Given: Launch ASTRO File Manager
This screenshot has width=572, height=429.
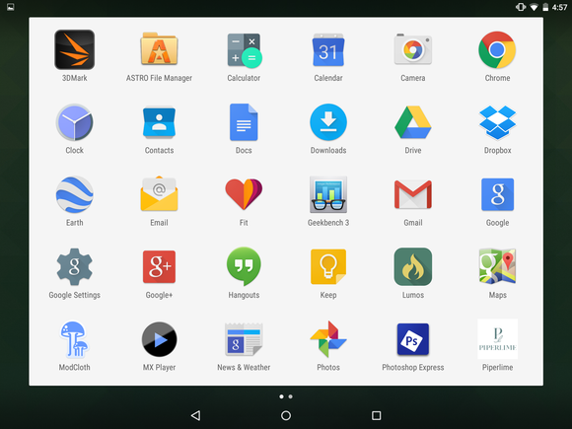Looking at the screenshot, I should (159, 50).
